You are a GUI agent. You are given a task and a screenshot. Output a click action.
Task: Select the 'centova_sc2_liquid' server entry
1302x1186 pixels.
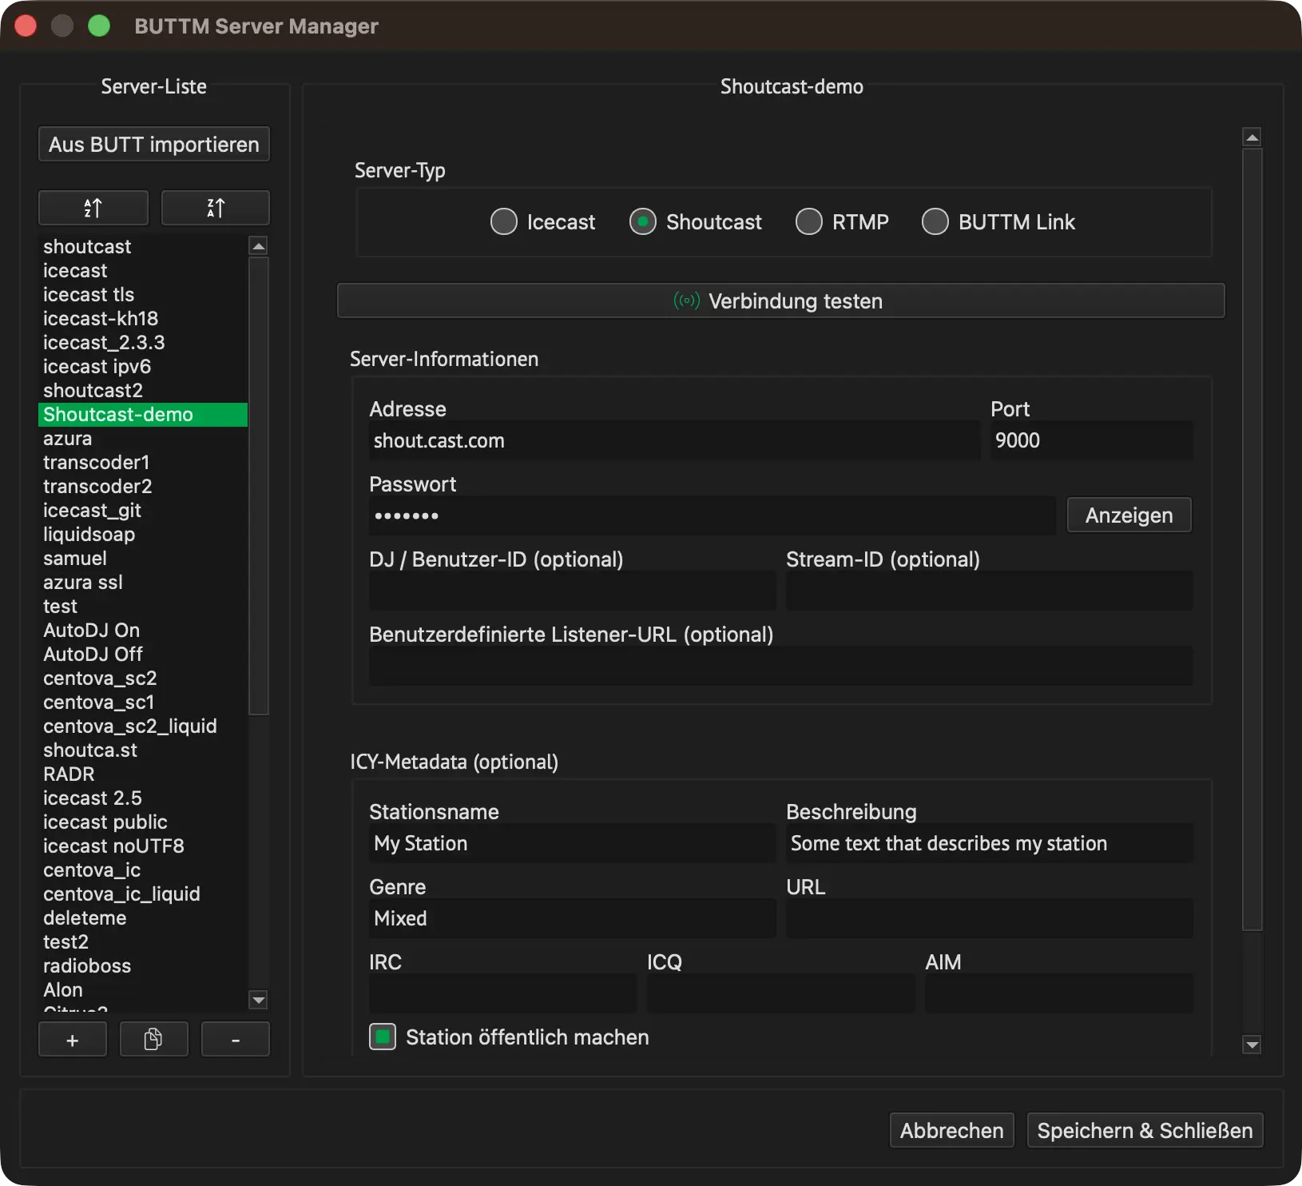point(143,726)
